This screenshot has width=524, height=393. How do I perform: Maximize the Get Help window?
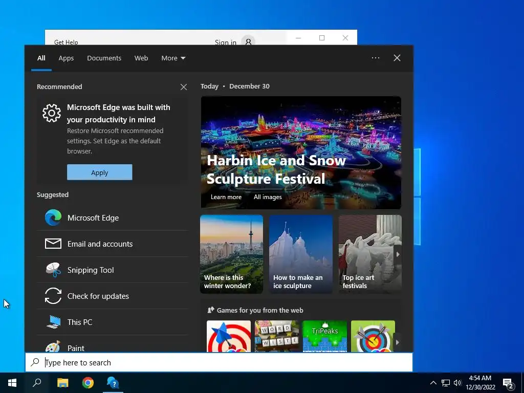tap(322, 38)
